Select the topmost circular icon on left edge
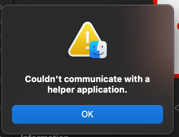The width and height of the screenshot is (179, 137). 0,22
